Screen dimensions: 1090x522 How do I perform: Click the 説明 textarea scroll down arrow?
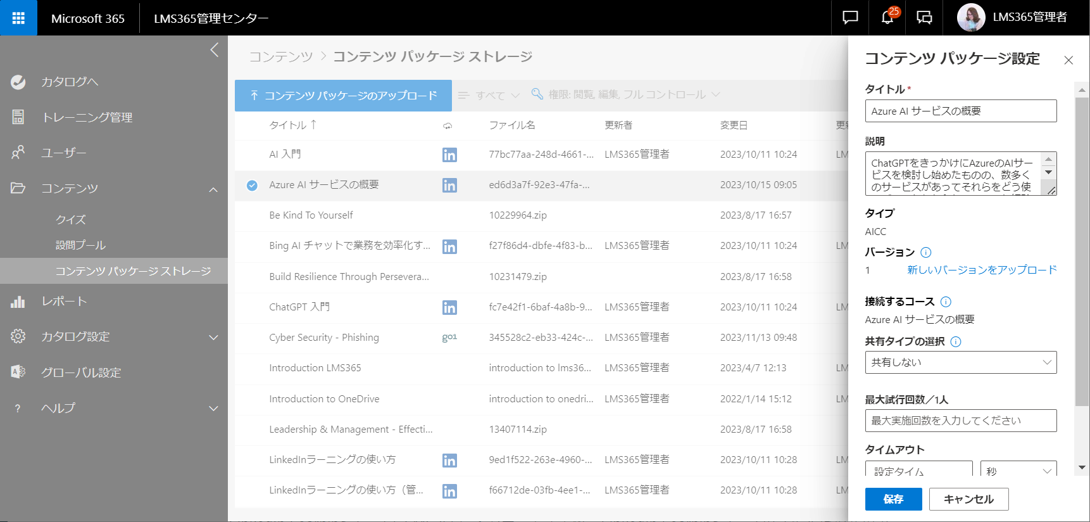coord(1049,172)
